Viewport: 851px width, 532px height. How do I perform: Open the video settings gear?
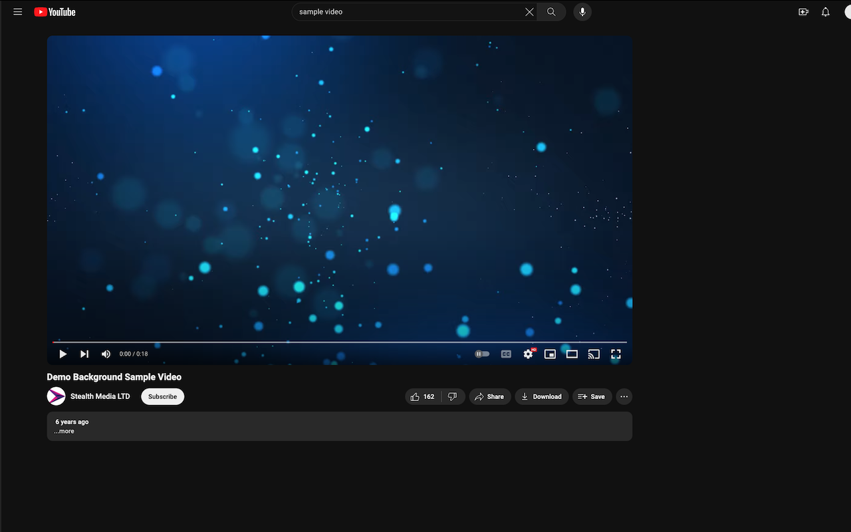[528, 354]
